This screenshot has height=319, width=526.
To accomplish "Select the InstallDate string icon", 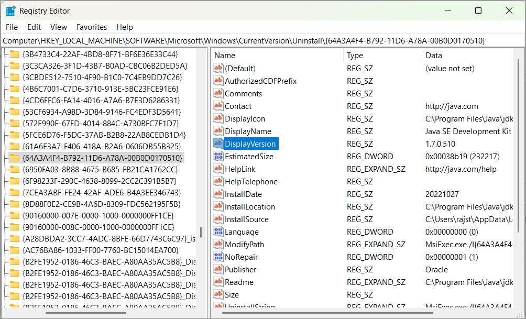I will click(218, 194).
